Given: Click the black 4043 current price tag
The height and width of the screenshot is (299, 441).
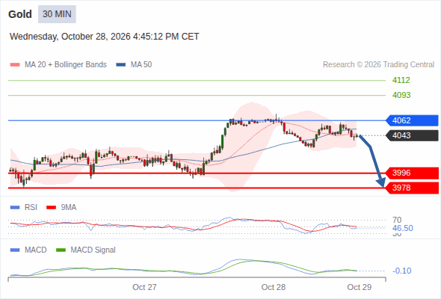Looking at the screenshot, I should (x=412, y=135).
